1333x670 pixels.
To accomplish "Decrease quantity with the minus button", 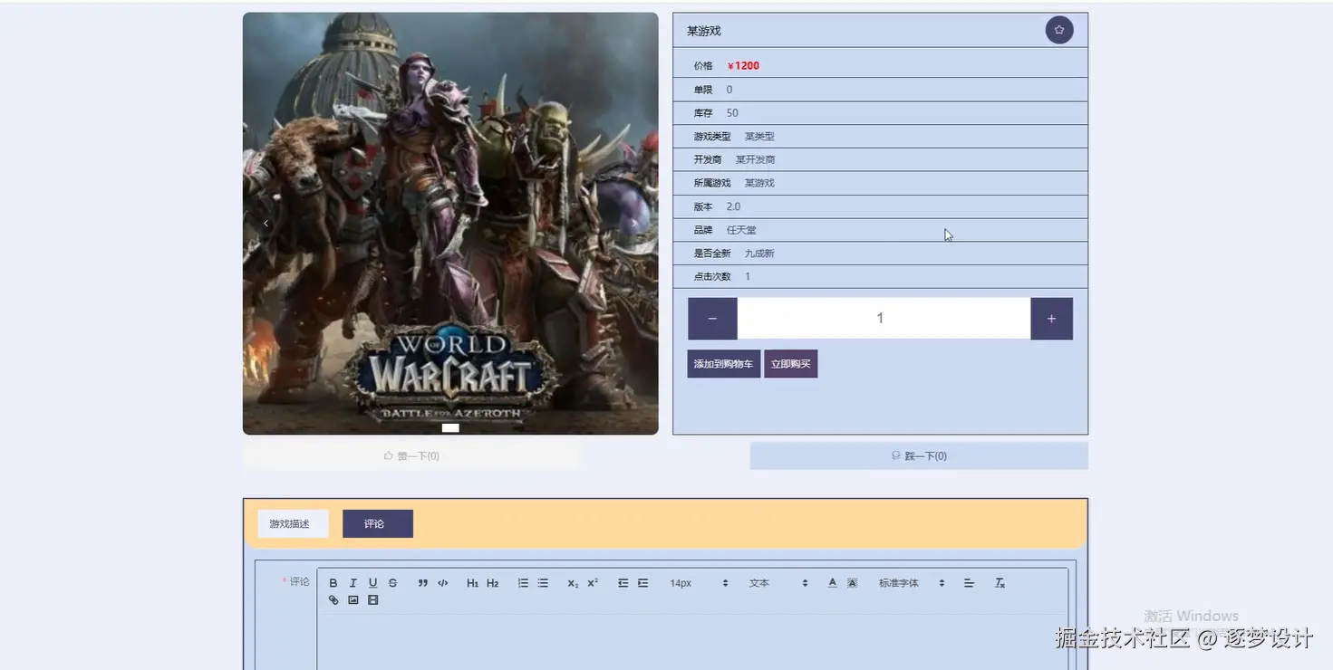I will 712,319.
